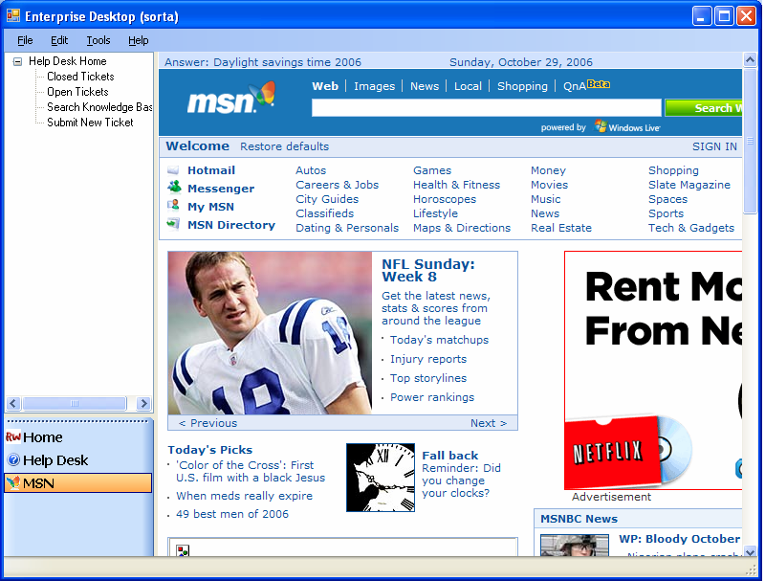Switch to the Images search tab

[374, 86]
